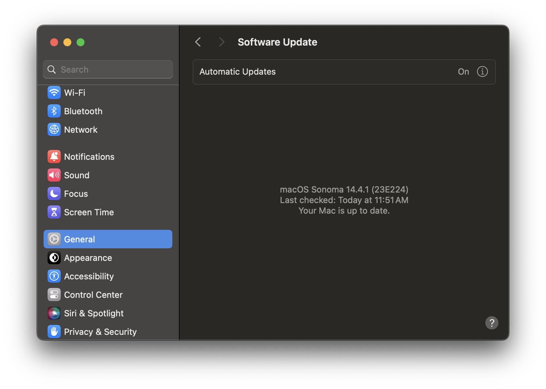
Task: Open Accessibility settings pane
Action: pyautogui.click(x=108, y=276)
